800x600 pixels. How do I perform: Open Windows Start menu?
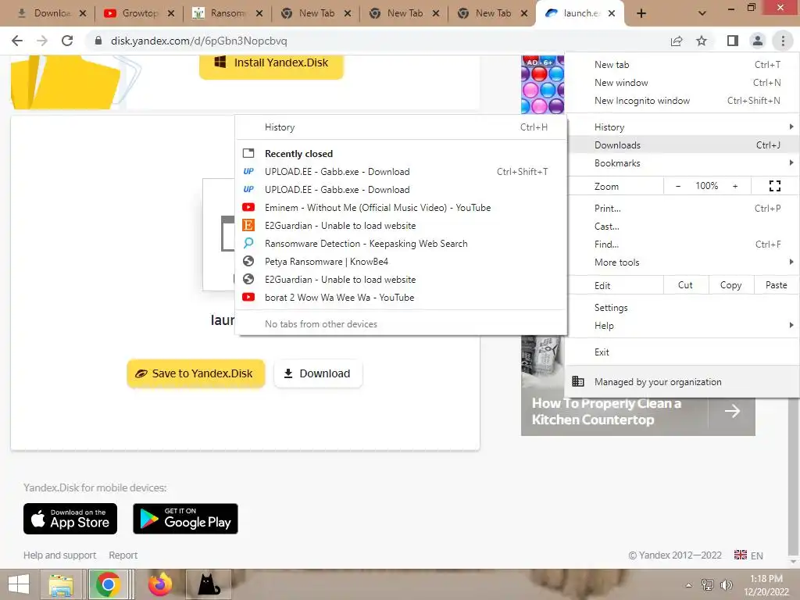19,584
